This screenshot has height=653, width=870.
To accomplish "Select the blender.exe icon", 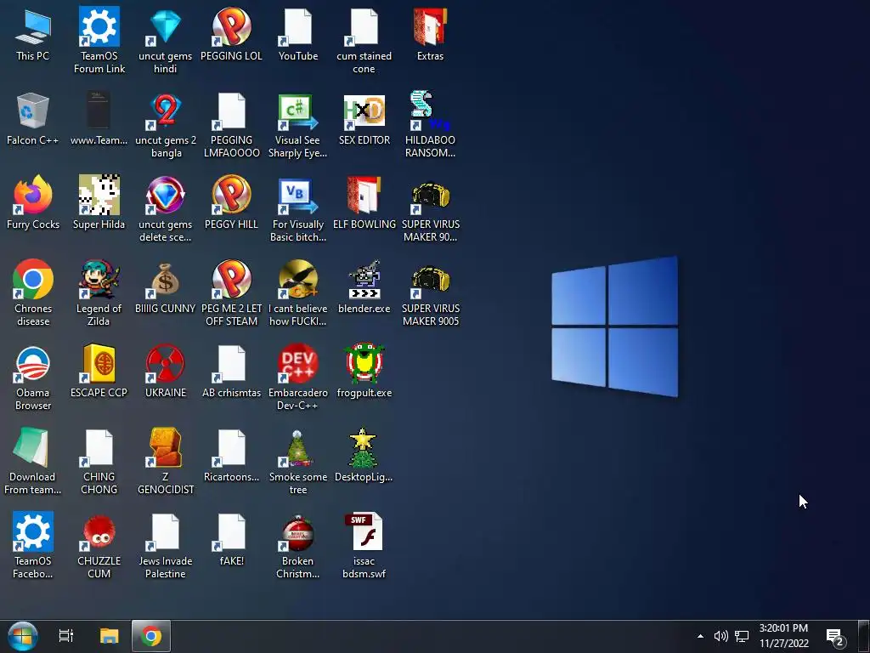I will (x=364, y=287).
